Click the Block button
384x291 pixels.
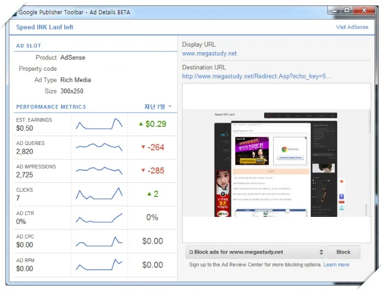pos(343,252)
